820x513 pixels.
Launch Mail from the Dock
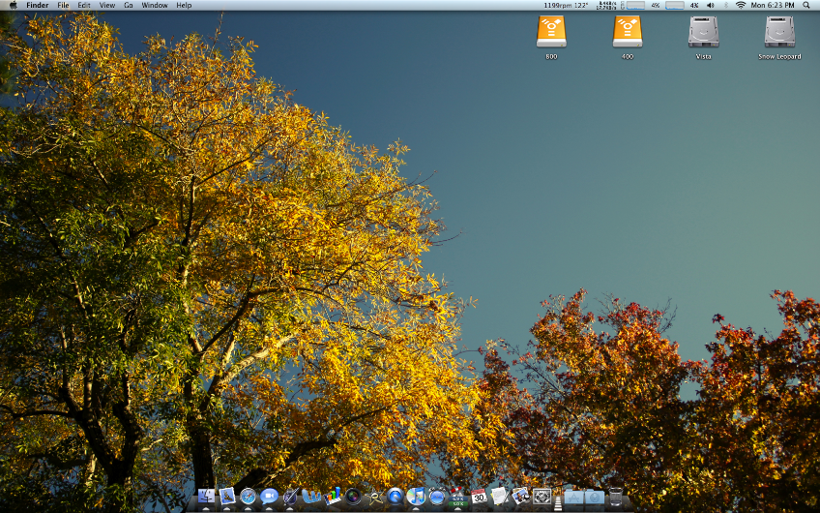(227, 497)
